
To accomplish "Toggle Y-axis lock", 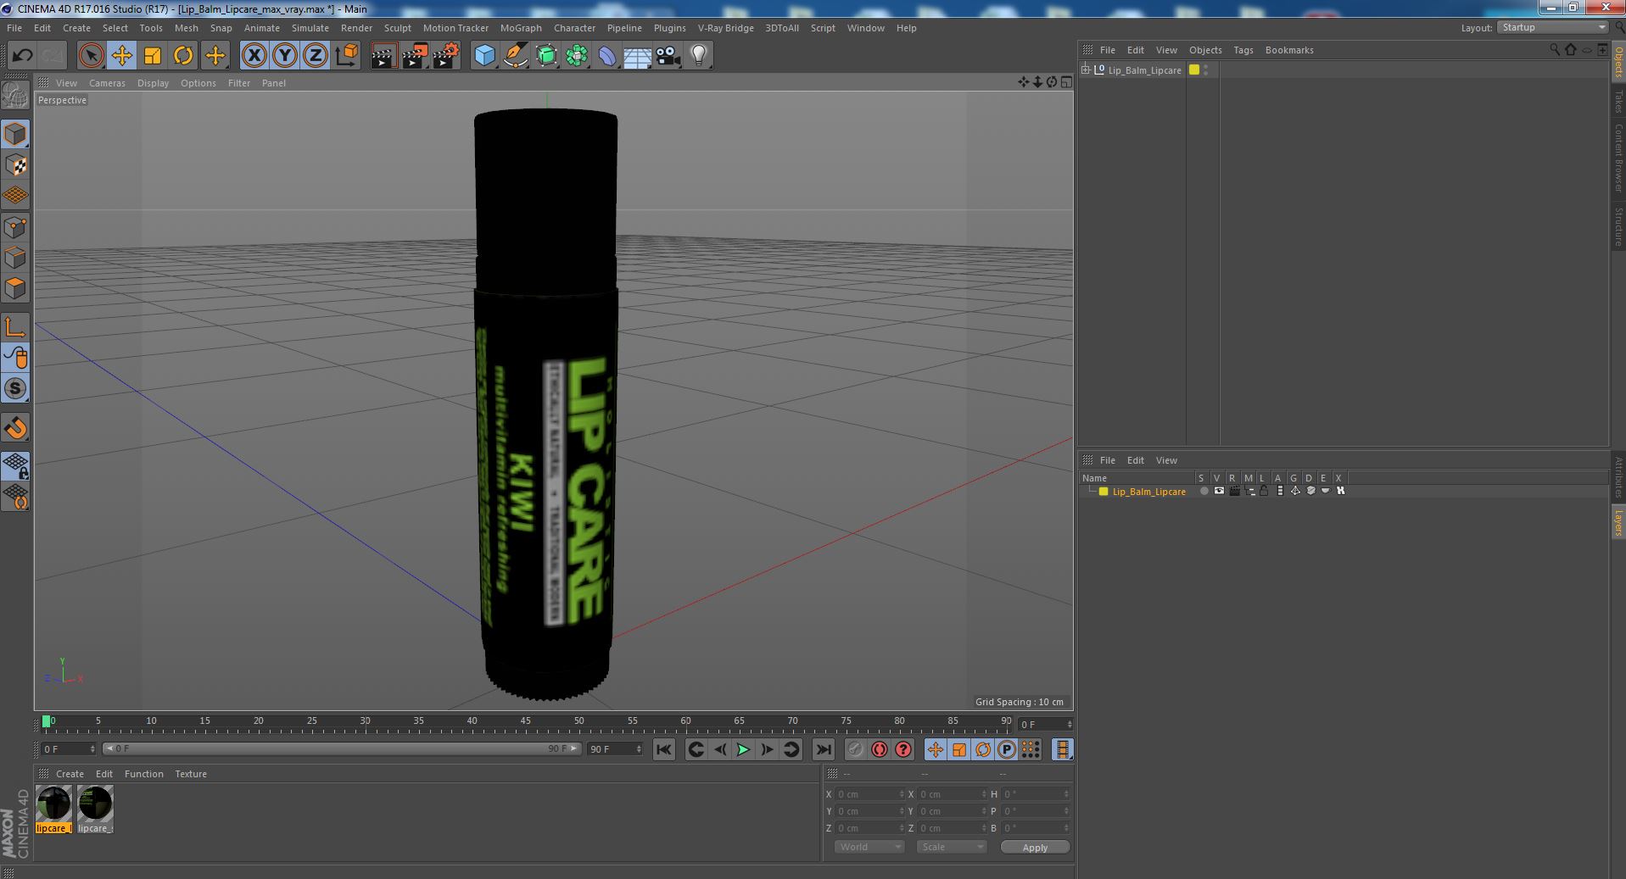I will (x=284, y=56).
